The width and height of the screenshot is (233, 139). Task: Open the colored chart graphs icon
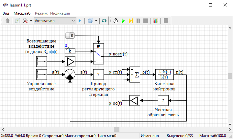pos(156,21)
